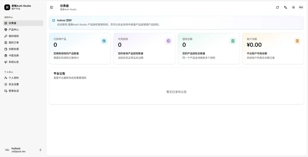This screenshot has height=157, width=308.
Task: Collapse the sidebar using the panel toggle icon
Action: coord(52,7)
